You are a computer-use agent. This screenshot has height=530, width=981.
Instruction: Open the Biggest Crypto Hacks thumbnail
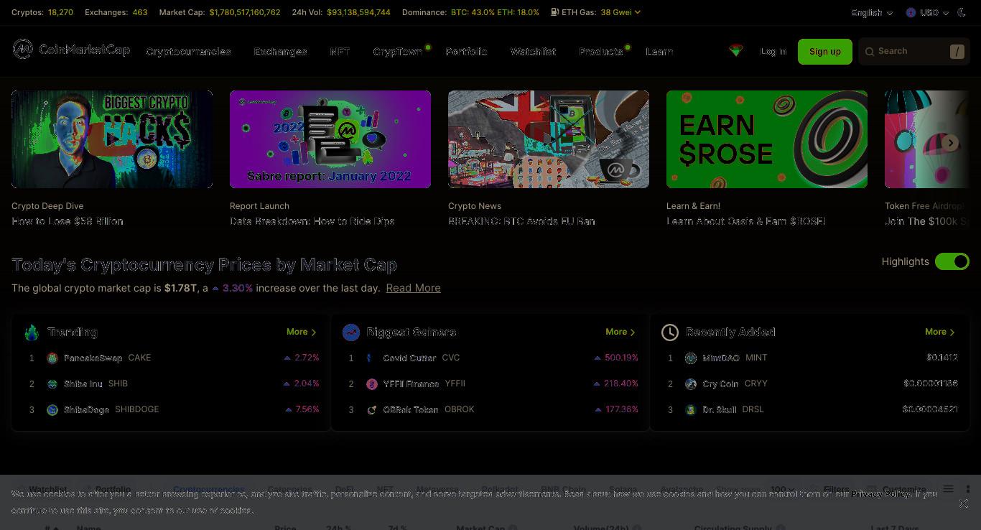click(x=112, y=139)
